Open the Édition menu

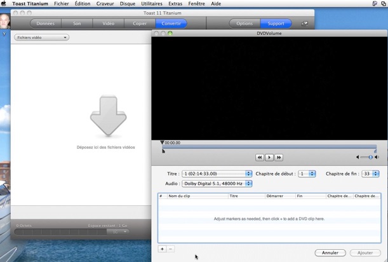(x=83, y=4)
